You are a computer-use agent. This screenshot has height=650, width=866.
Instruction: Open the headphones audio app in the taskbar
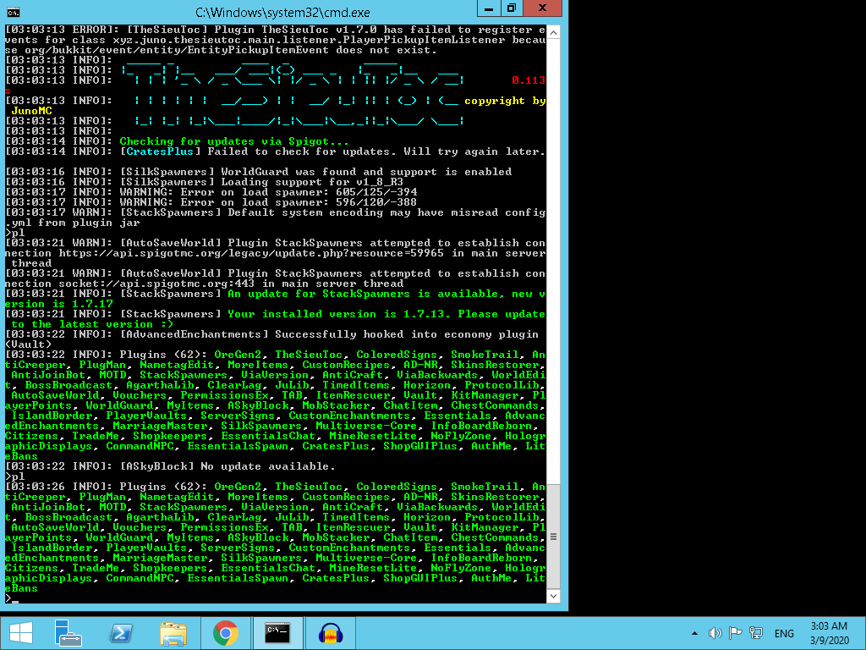click(x=331, y=633)
